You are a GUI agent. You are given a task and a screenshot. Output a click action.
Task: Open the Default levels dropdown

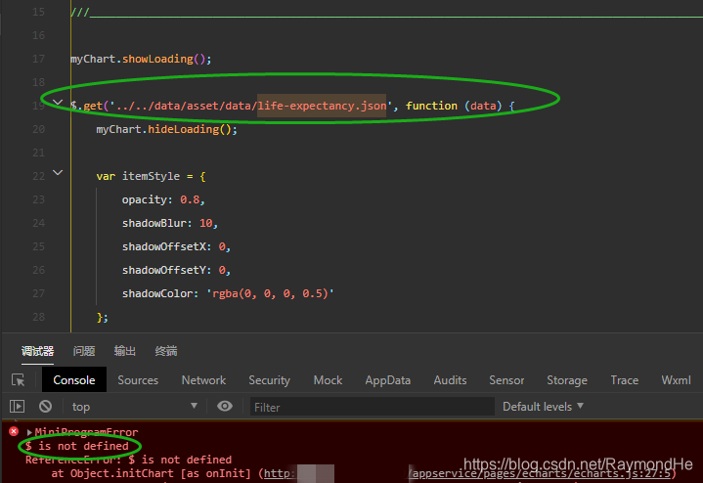[x=543, y=407]
